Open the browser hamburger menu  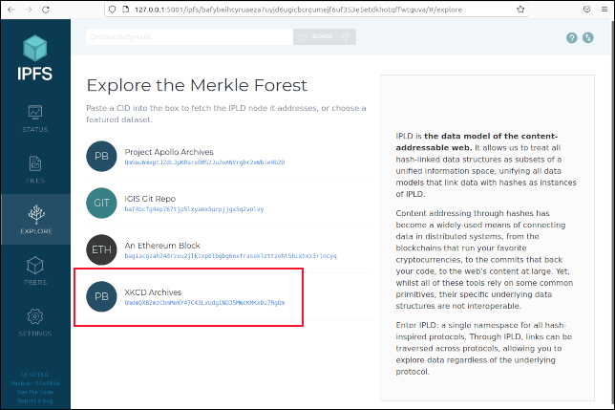click(604, 10)
